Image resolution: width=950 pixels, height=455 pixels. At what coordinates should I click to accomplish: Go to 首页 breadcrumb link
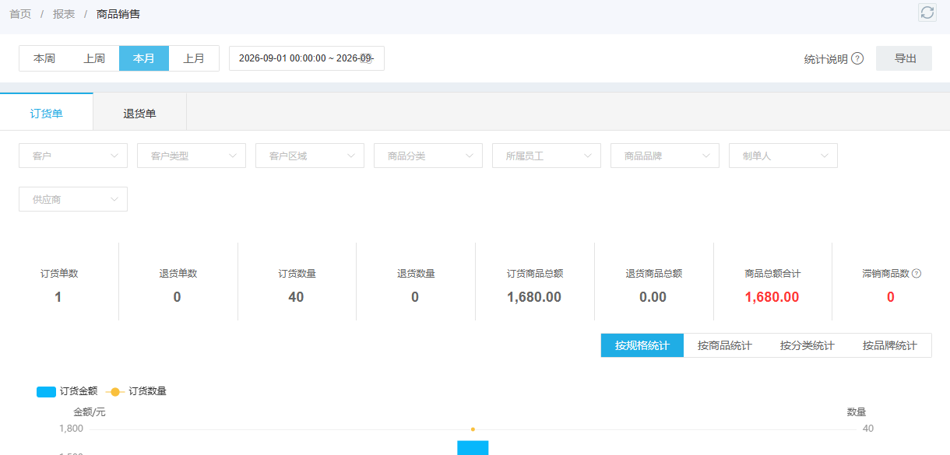click(20, 14)
